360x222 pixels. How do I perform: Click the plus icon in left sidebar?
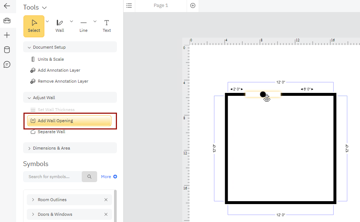tap(7, 35)
